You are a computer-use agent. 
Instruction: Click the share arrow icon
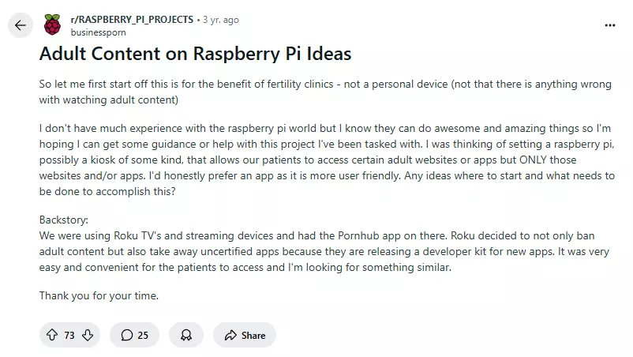click(x=230, y=335)
